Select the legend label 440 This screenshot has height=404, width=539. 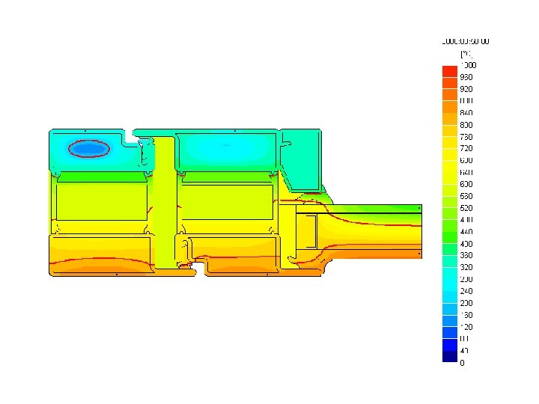coord(466,232)
